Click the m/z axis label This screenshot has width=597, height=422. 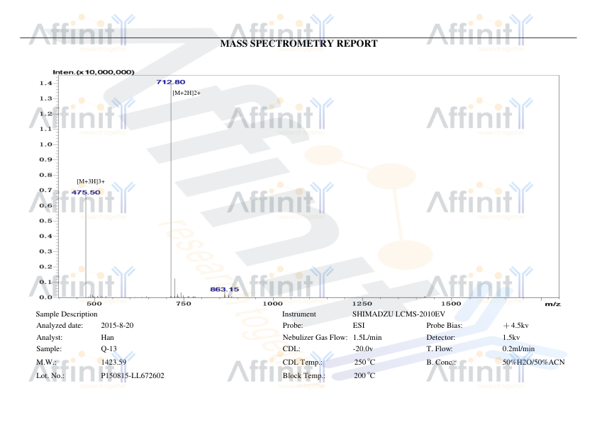tap(553, 304)
